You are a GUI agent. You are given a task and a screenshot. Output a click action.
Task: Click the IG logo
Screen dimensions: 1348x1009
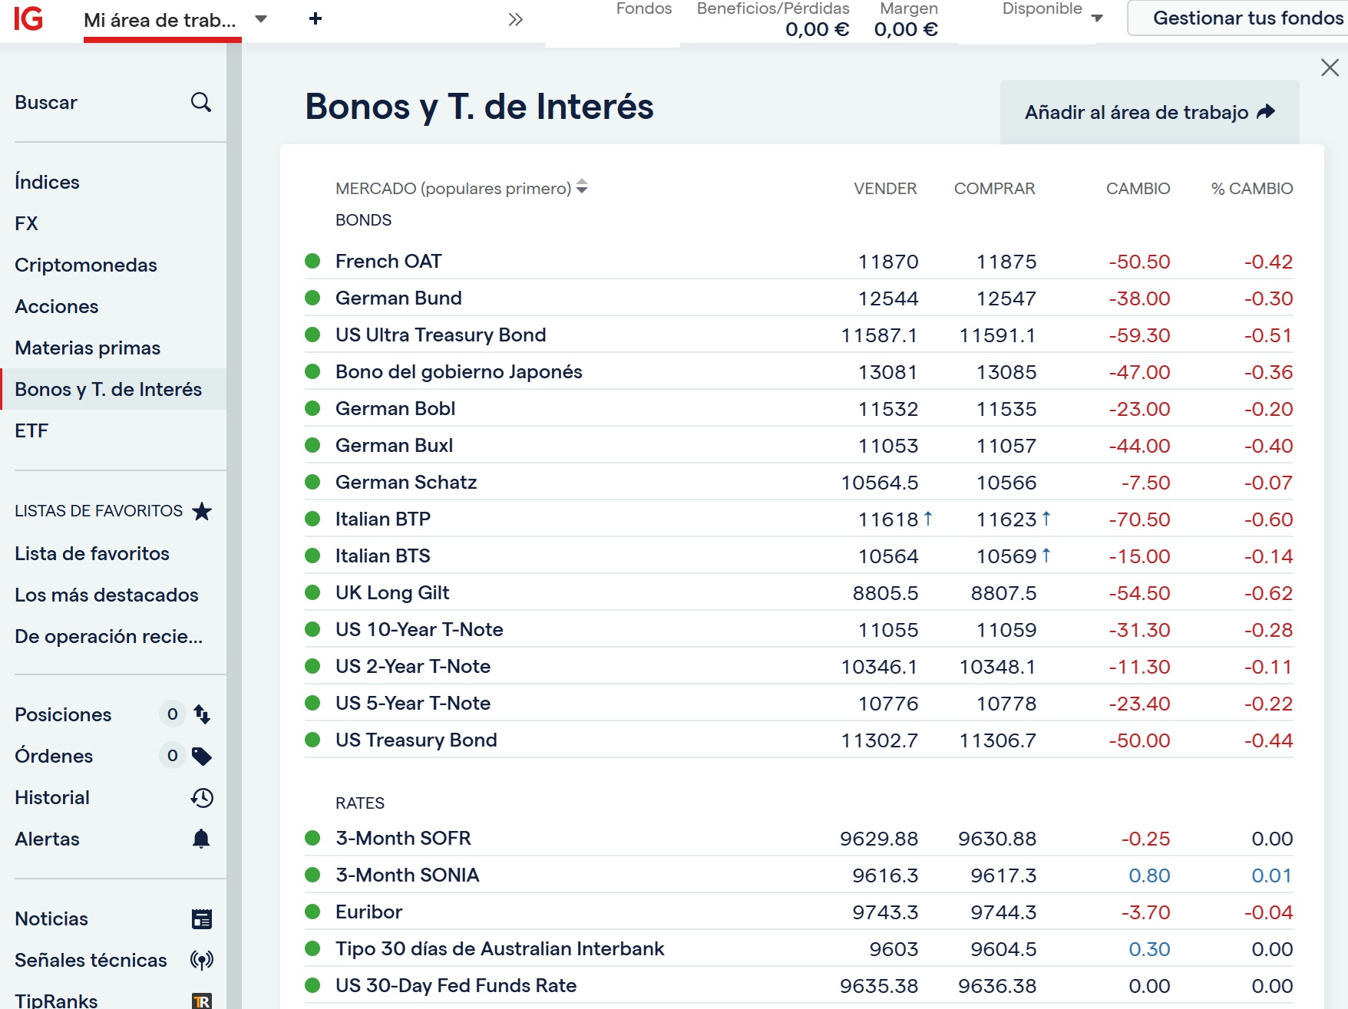coord(28,18)
